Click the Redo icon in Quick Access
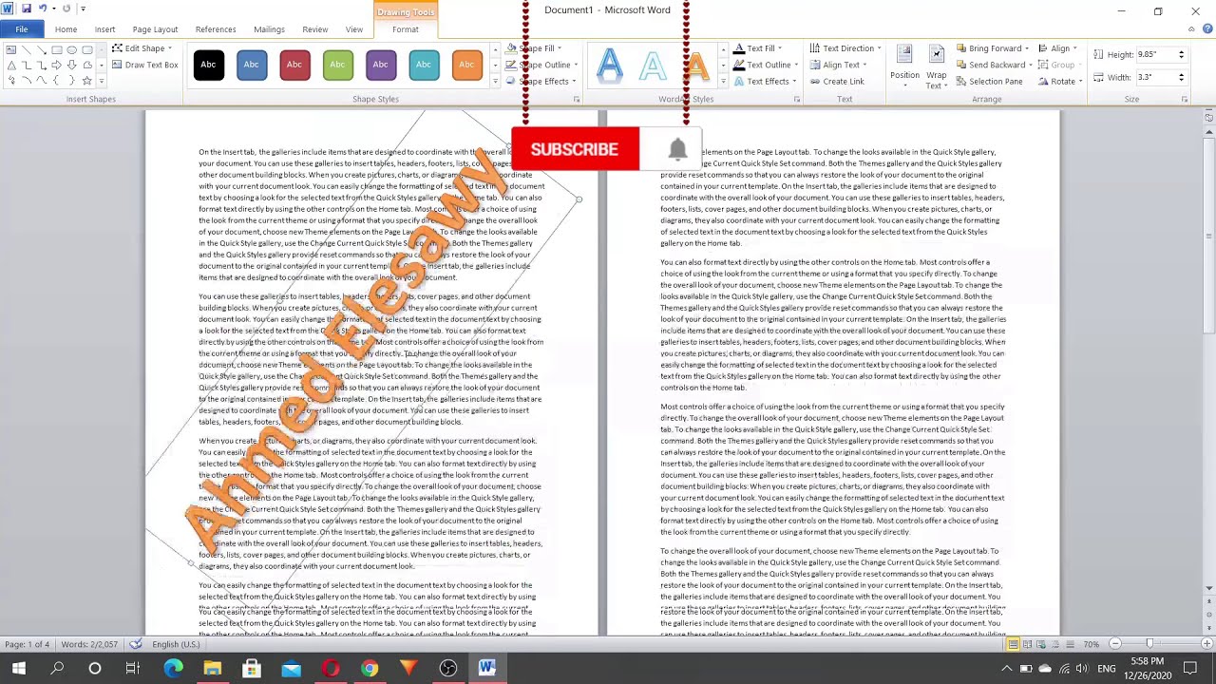 [66, 9]
